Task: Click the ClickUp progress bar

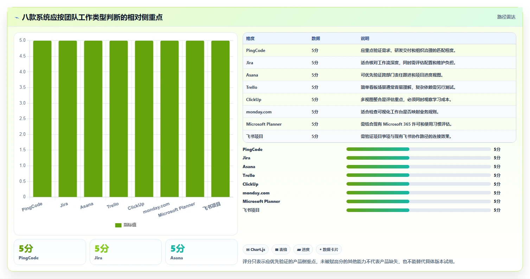Action: click(419, 184)
